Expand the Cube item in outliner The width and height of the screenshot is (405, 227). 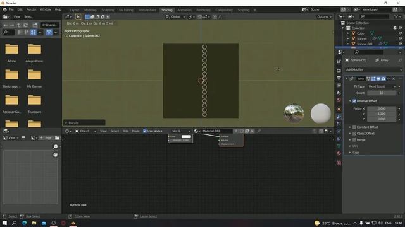348,33
